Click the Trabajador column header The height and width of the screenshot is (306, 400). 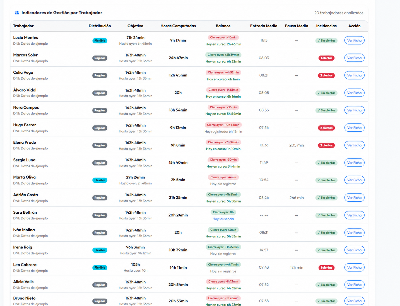point(23,26)
